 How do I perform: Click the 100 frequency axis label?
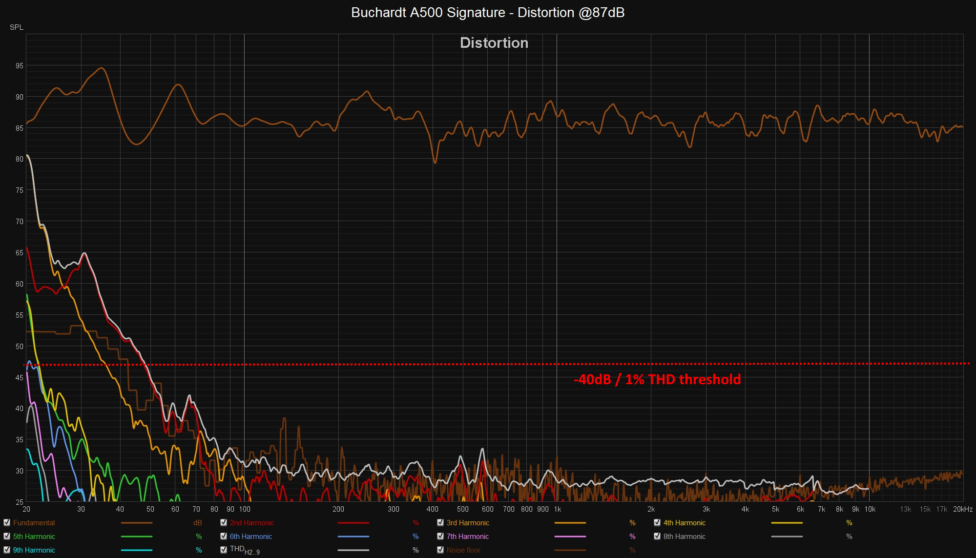245,509
